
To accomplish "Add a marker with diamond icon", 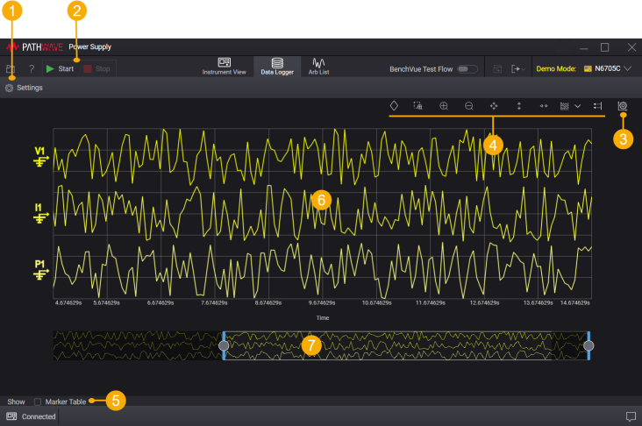I will pos(394,106).
